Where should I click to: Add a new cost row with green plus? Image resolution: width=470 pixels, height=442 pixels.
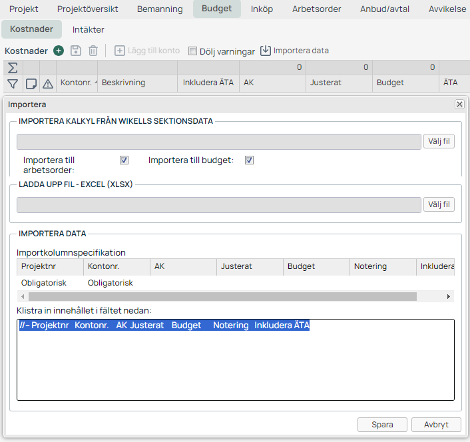59,51
